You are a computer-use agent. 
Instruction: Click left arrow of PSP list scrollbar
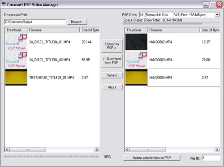(127, 149)
